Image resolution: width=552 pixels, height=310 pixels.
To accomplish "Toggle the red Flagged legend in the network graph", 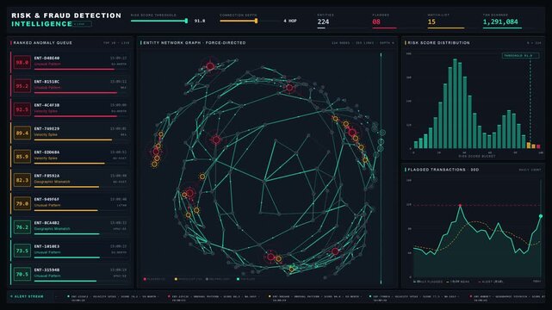I will (x=155, y=279).
